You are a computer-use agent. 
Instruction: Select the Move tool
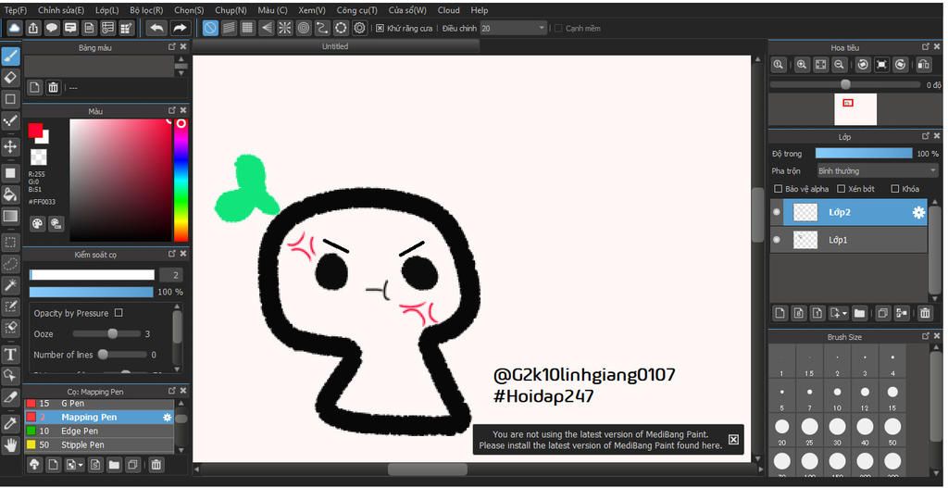click(10, 146)
